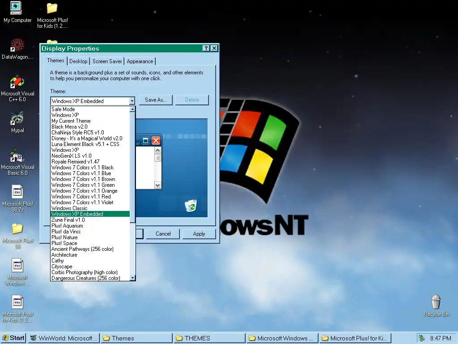
Task: Choose Disney - It's a Magical World v2.0
Action: [90, 138]
